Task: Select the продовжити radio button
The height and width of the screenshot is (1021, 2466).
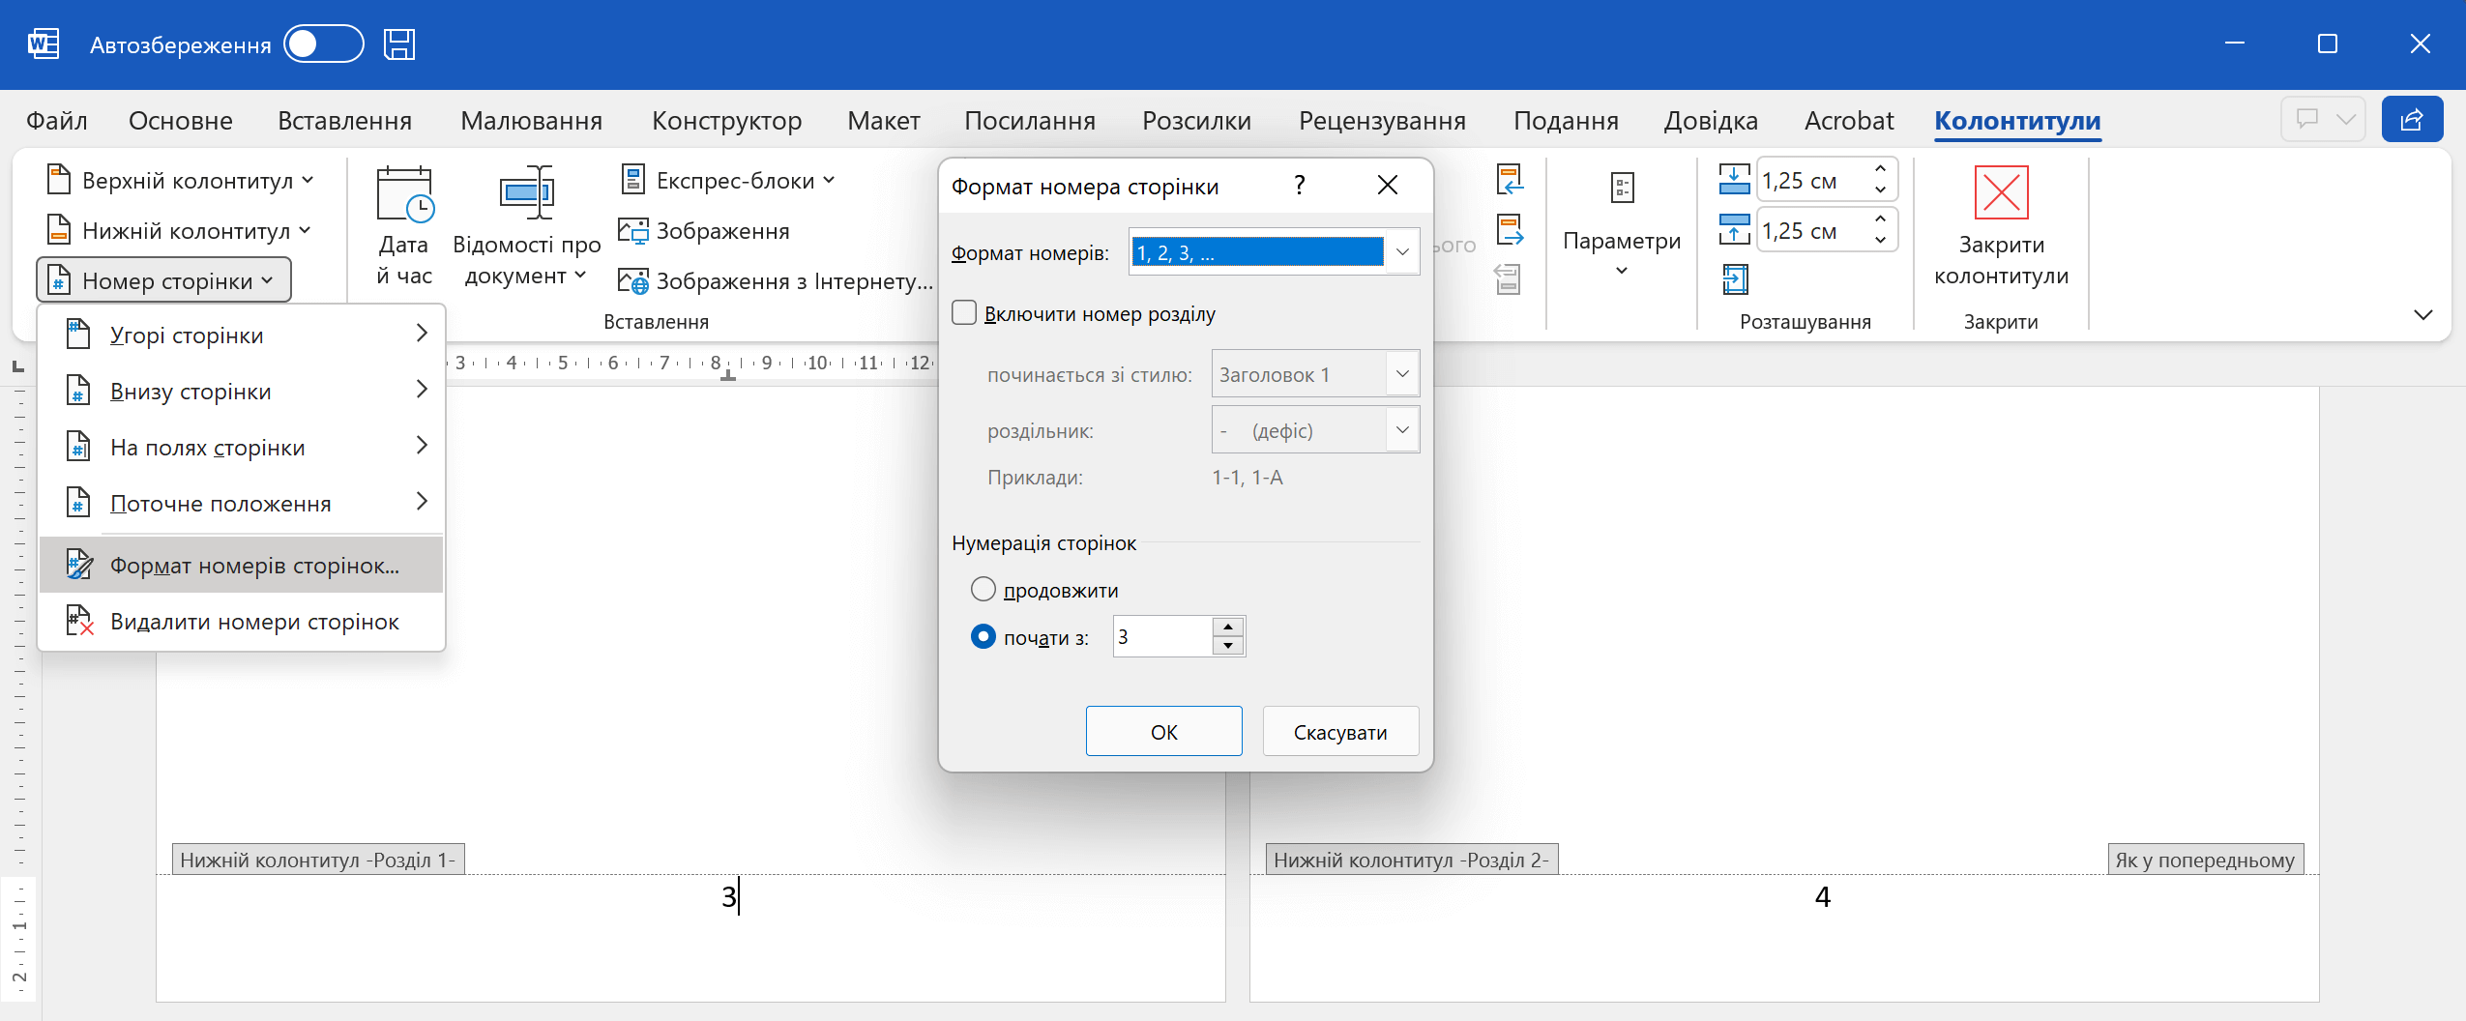Action: pos(983,589)
